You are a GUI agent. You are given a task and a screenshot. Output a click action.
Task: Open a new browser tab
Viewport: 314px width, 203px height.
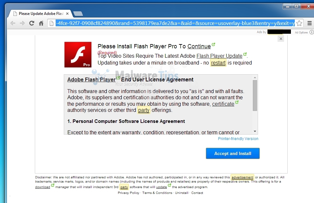(78, 14)
